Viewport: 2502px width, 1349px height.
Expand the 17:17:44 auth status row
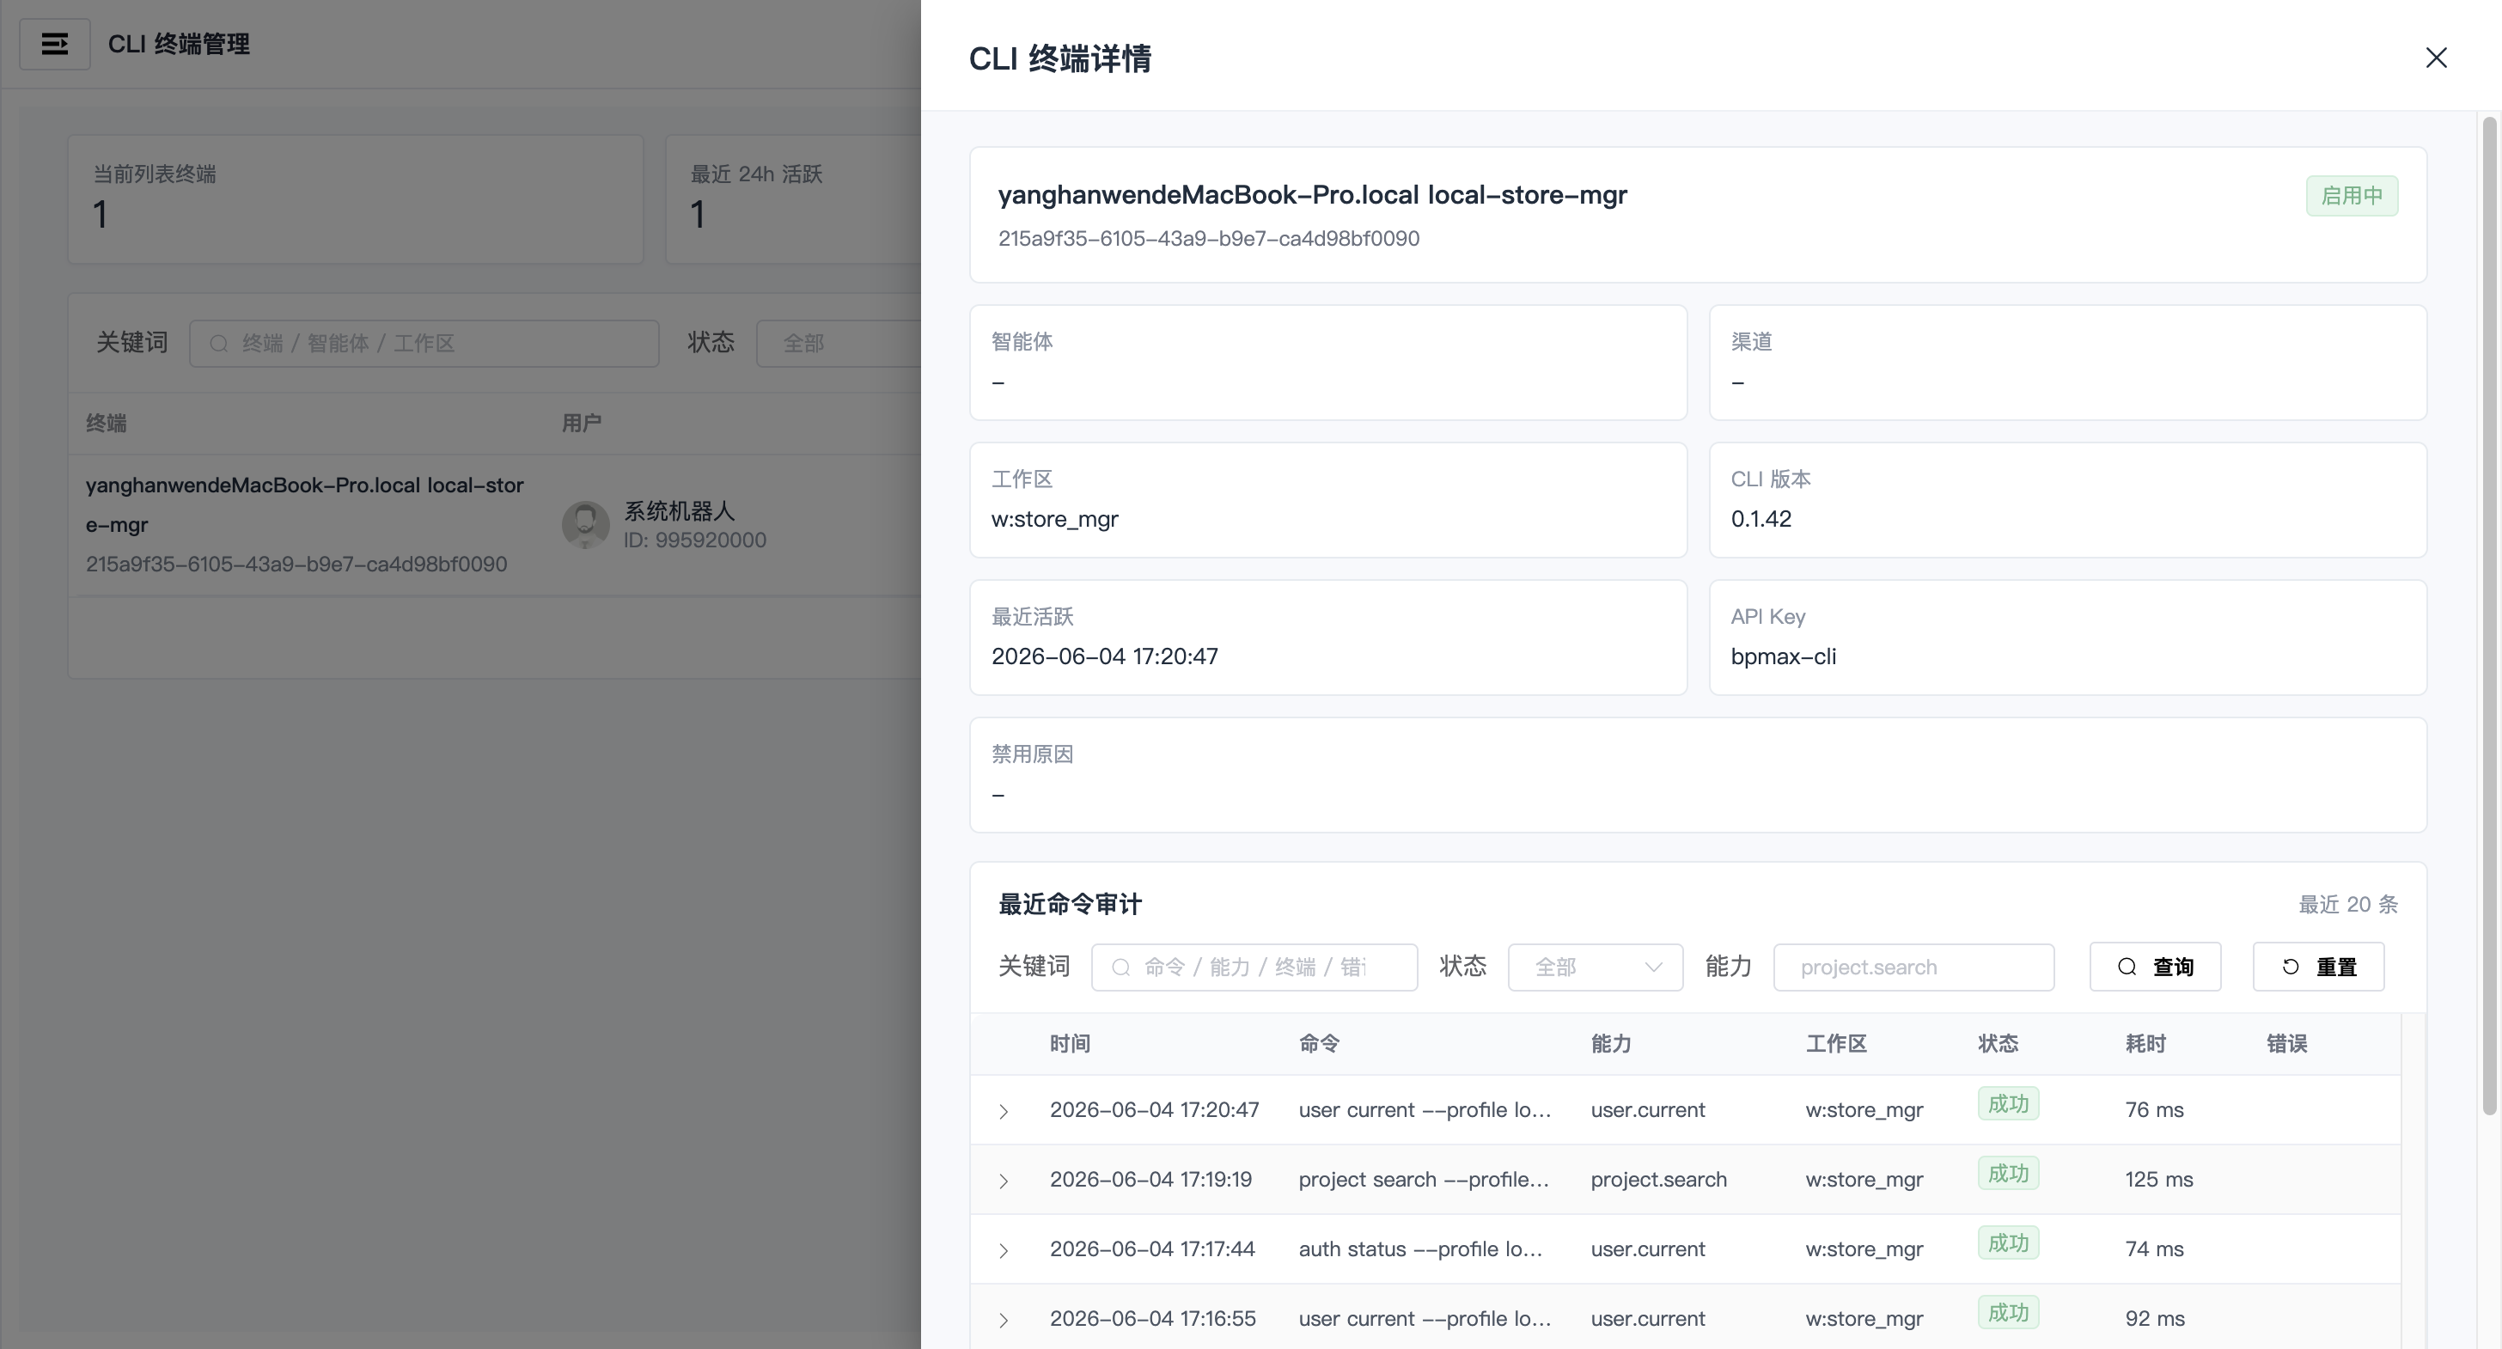click(1004, 1250)
